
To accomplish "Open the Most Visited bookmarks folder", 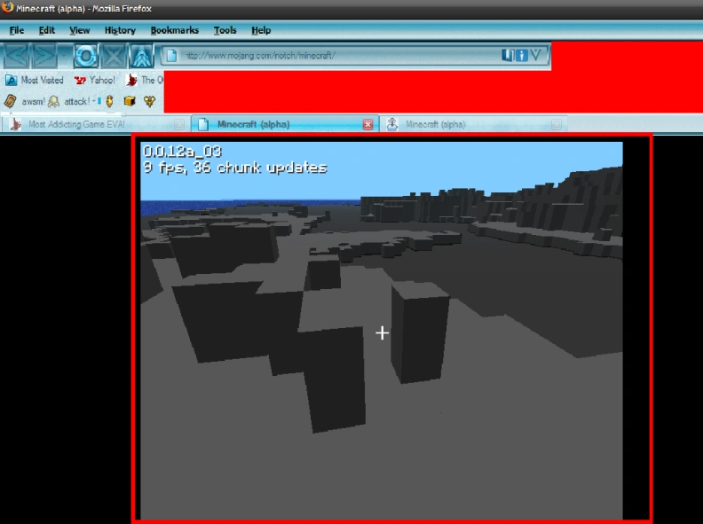I will [x=35, y=80].
